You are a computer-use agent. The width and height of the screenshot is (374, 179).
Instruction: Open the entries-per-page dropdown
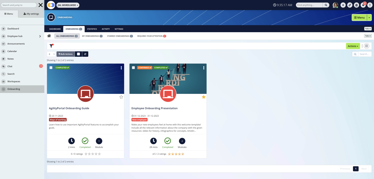(x=51, y=54)
